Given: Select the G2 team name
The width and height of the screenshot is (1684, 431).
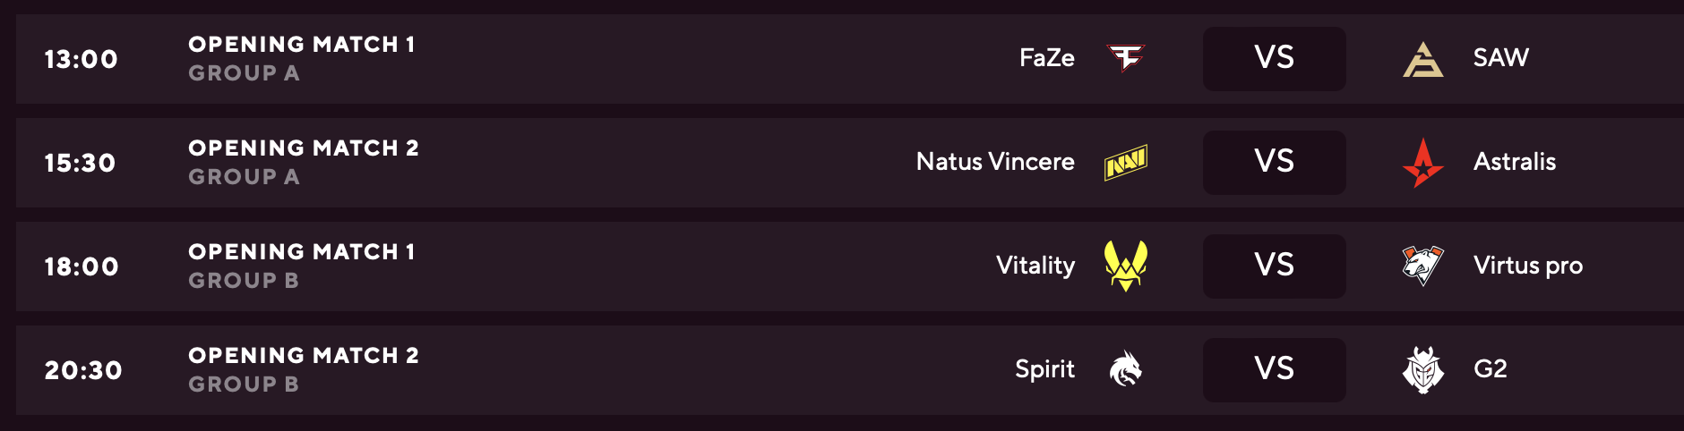Looking at the screenshot, I should pos(1491,368).
